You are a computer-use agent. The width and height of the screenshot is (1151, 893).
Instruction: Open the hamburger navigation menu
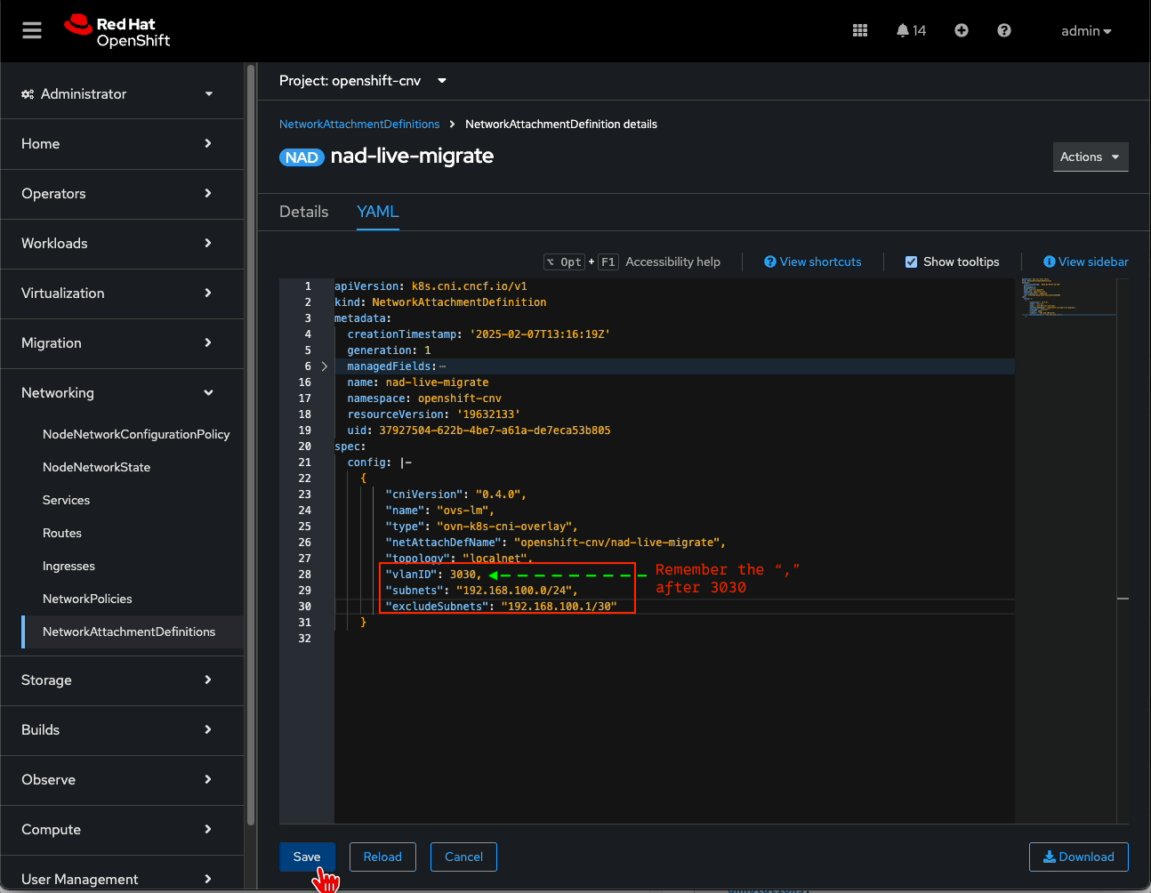click(32, 31)
